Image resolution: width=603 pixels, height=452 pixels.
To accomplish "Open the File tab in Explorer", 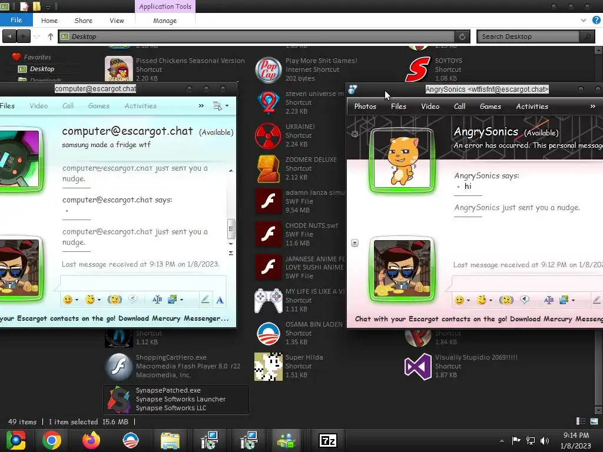I will tap(16, 20).
